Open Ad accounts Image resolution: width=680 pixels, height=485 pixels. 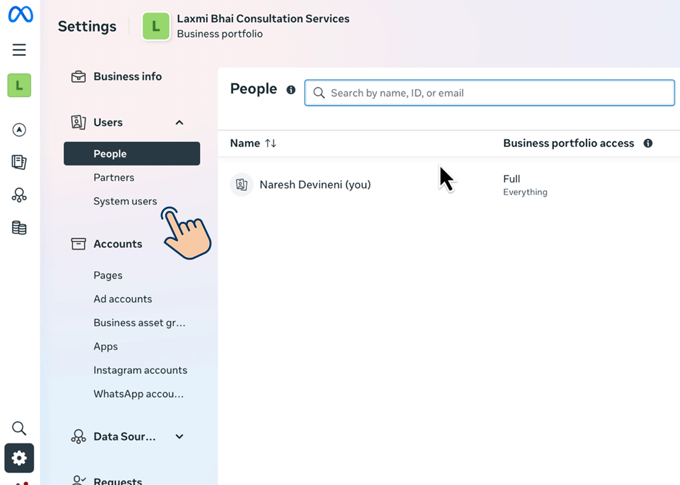point(123,299)
